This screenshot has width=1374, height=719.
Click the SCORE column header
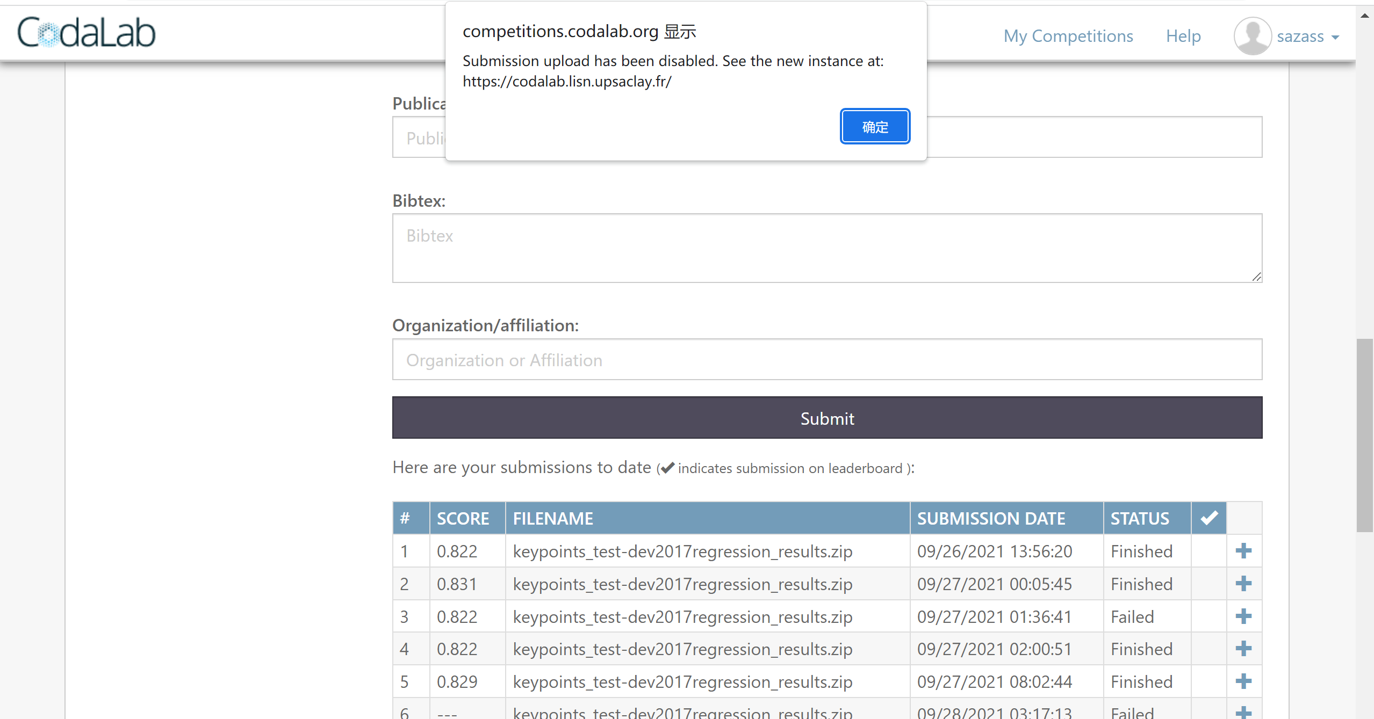pyautogui.click(x=463, y=518)
